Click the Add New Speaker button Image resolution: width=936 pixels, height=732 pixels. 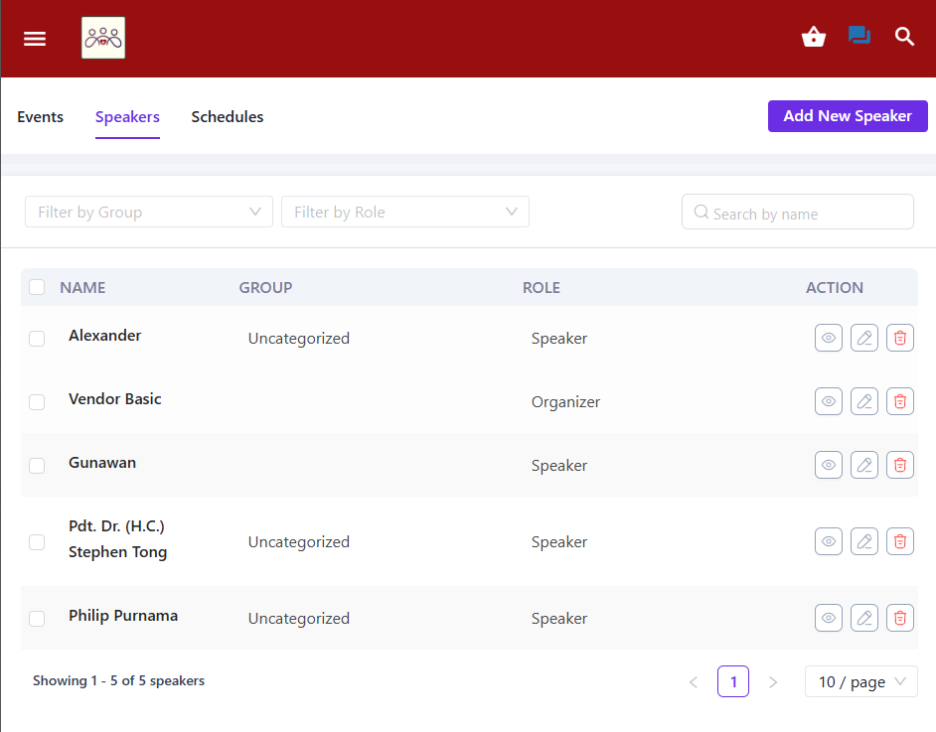pyautogui.click(x=848, y=116)
